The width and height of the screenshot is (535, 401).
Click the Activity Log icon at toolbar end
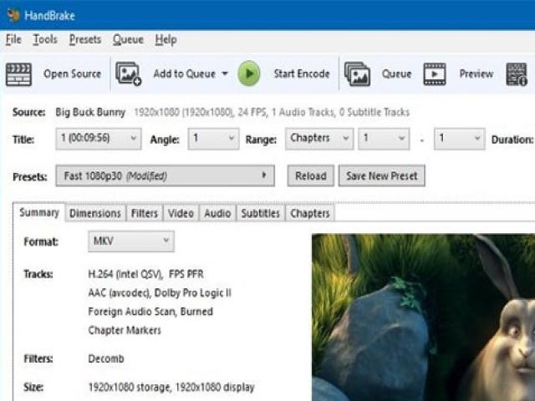pyautogui.click(x=517, y=74)
